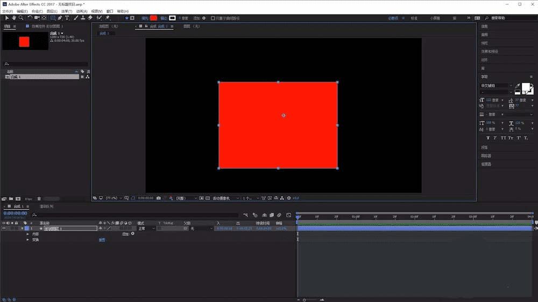
Task: Select the Rectangle shape tool
Action: (x=52, y=18)
